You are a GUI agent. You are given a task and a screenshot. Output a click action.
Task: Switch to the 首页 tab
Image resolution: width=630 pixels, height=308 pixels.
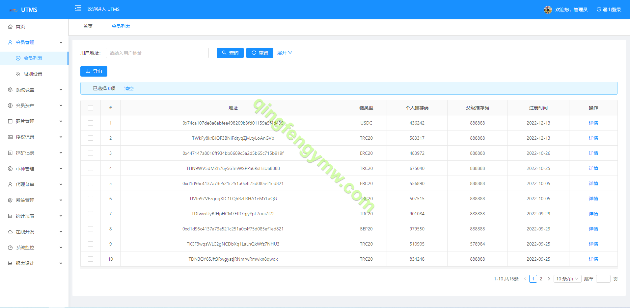pos(88,26)
